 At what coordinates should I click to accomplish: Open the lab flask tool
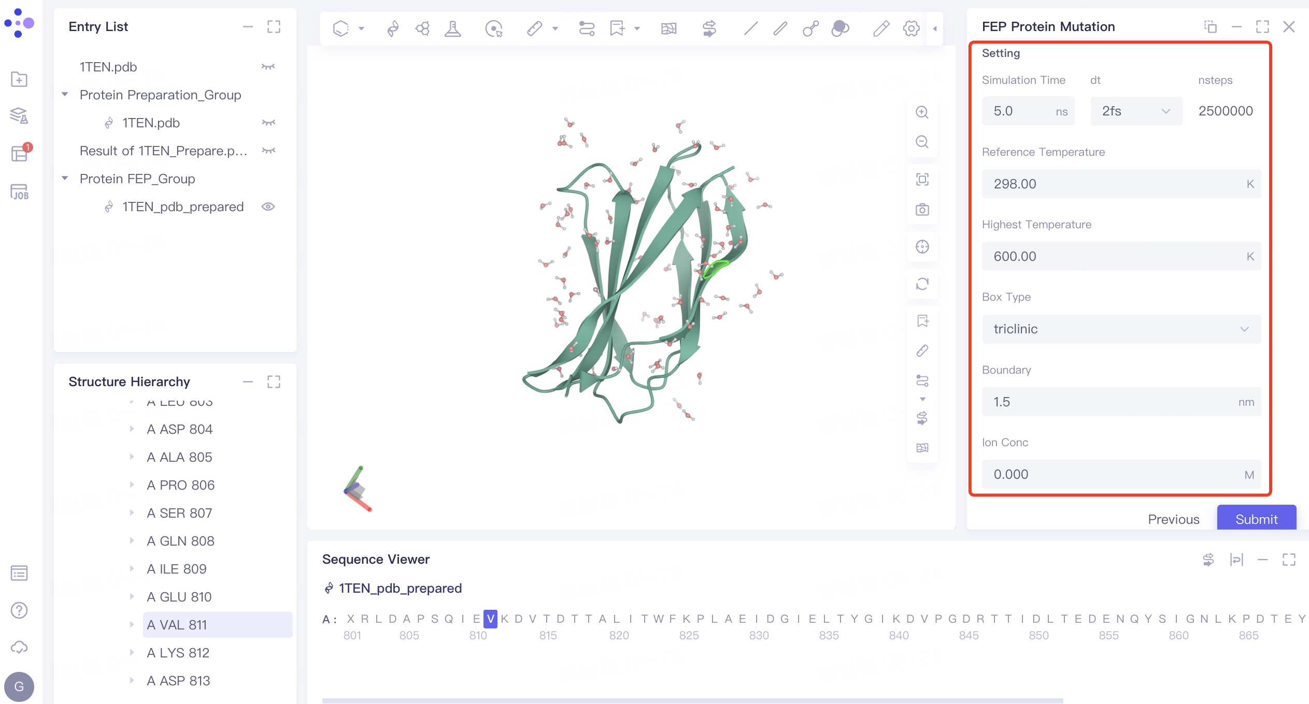tap(453, 28)
